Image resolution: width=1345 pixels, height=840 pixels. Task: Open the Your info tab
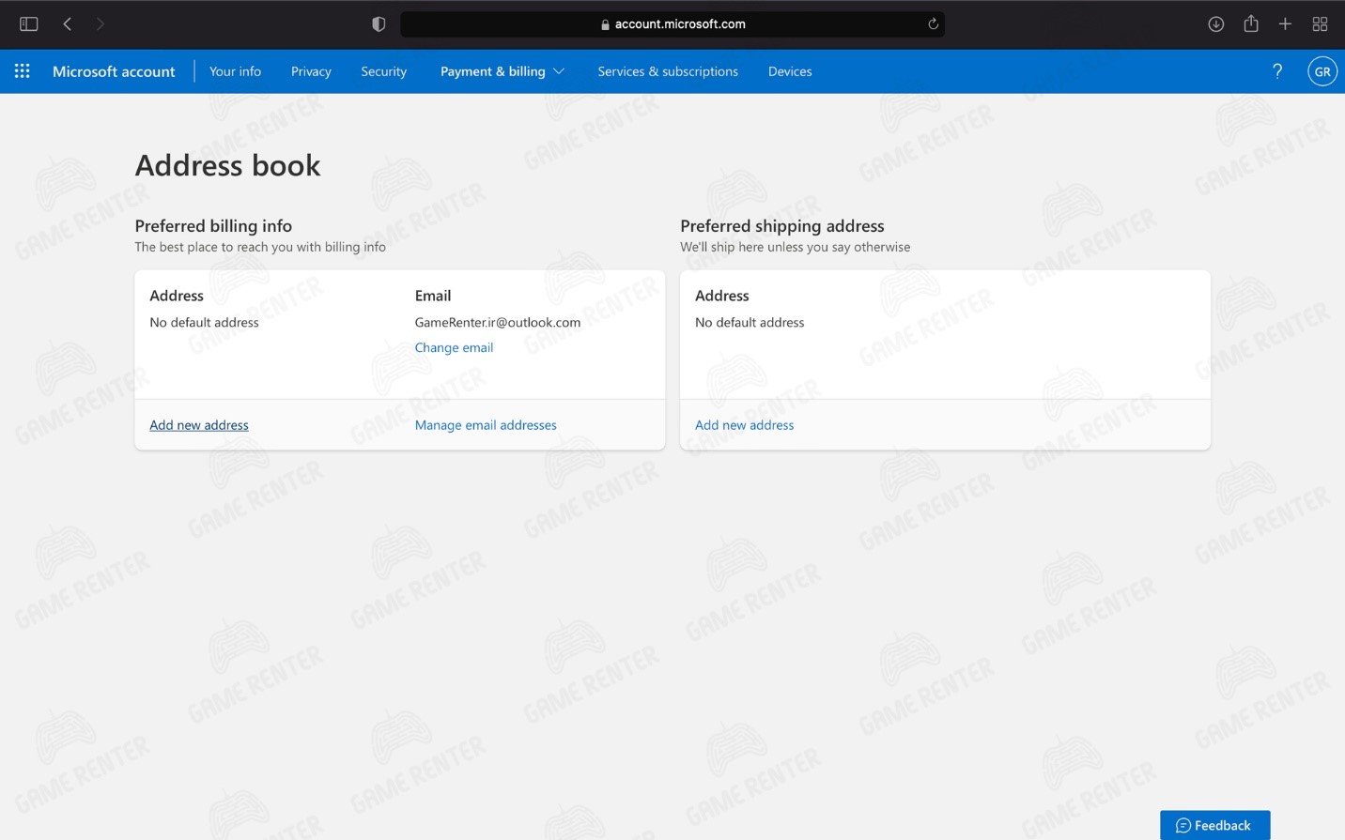235,71
